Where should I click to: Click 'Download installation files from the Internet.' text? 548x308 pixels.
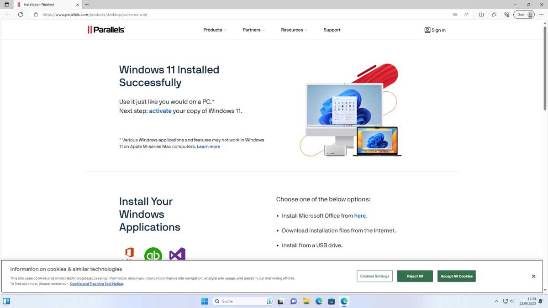339,231
